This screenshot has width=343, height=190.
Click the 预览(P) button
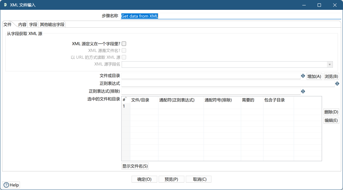171,179
